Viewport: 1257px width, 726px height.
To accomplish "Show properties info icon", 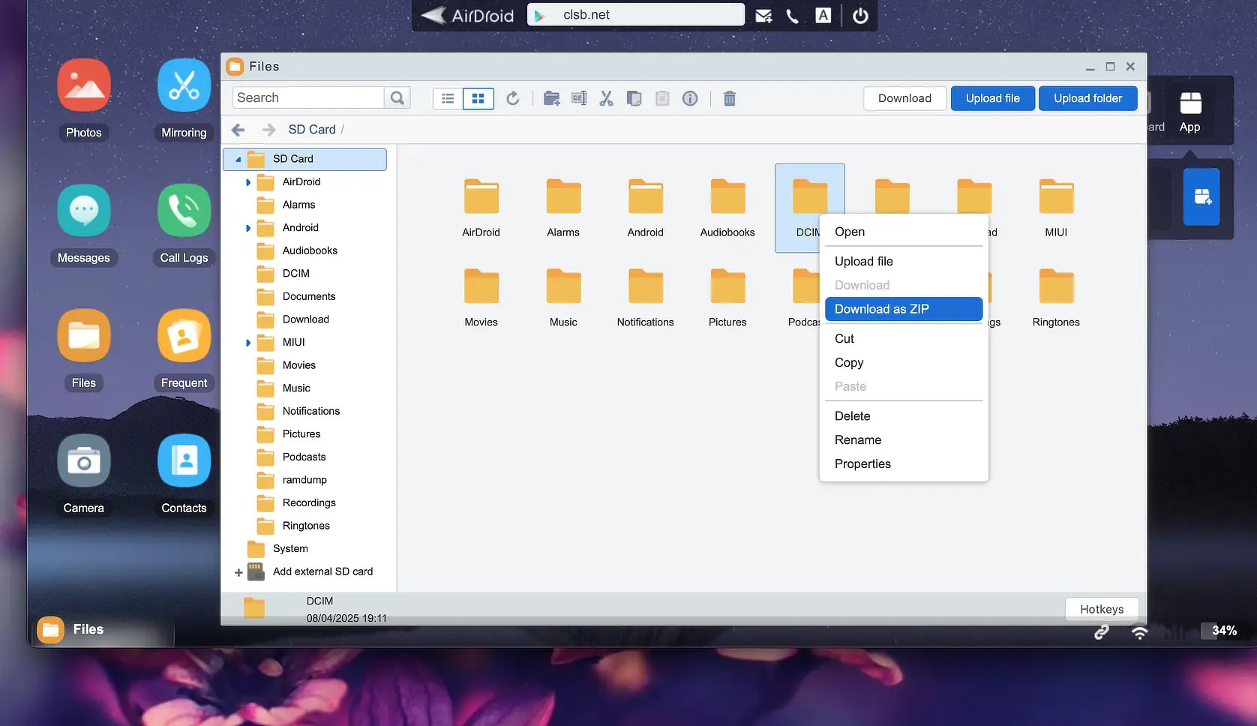I will 690,98.
